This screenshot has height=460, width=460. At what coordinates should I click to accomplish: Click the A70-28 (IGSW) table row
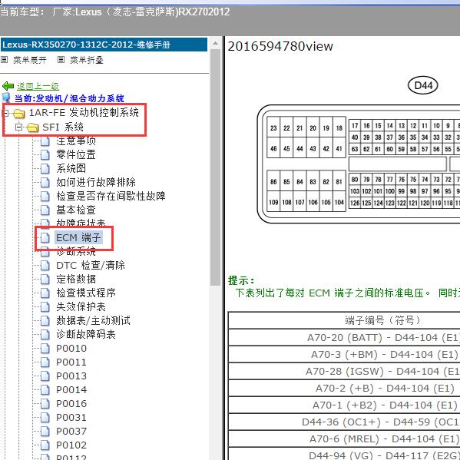tap(344, 372)
